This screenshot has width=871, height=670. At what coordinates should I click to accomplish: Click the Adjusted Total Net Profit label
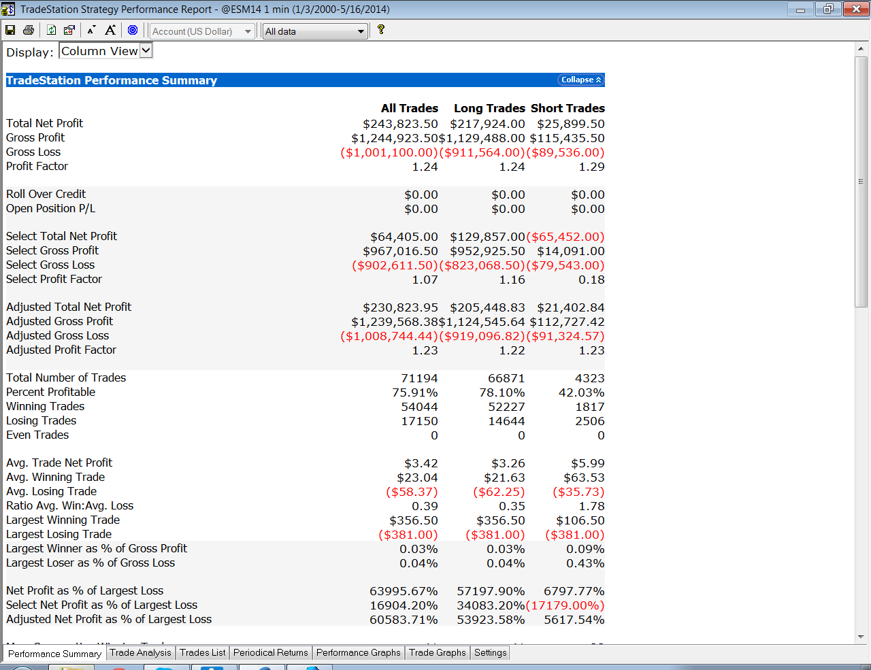pos(69,307)
